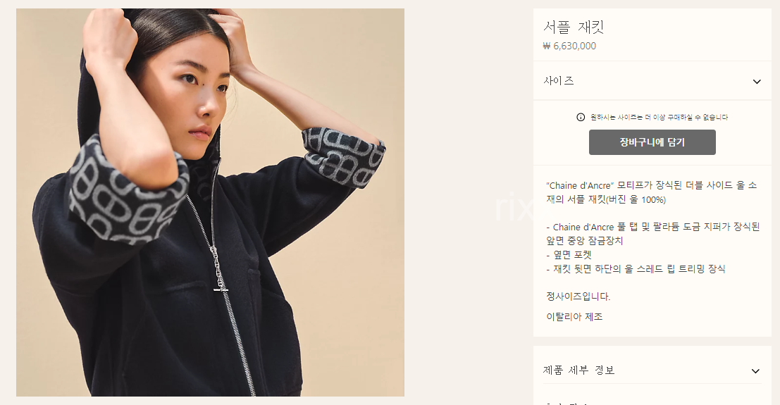
Task: Click the info icon beside size notice
Action: [581, 118]
